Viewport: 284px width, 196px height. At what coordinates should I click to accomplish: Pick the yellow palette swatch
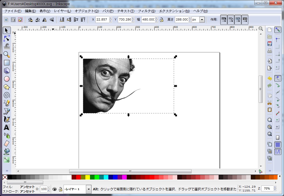(x=88, y=177)
